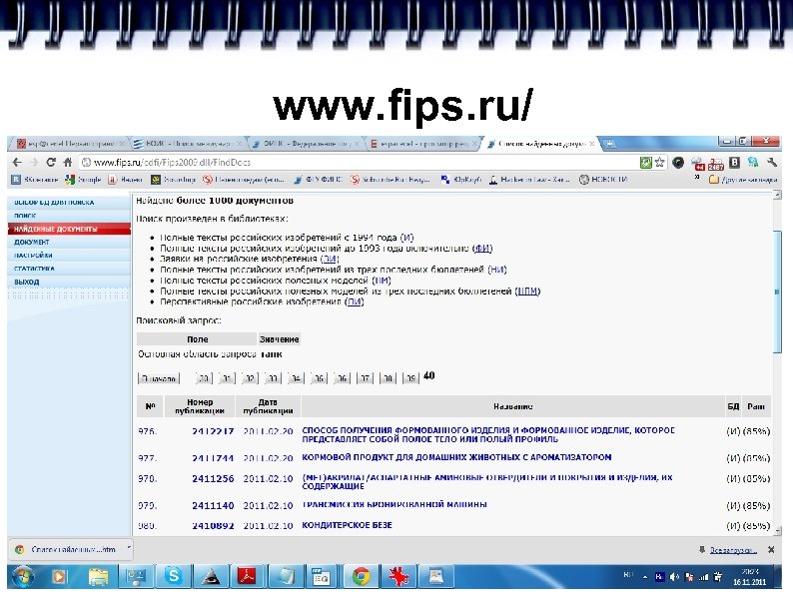Go to results page 33
Viewport: 793px width, 594px height.
[273, 378]
